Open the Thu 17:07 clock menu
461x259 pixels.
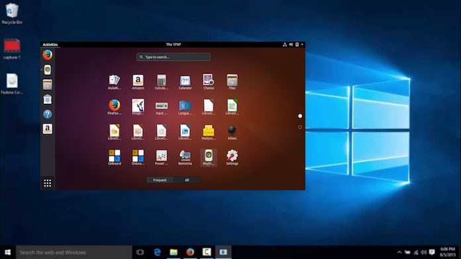tap(174, 44)
